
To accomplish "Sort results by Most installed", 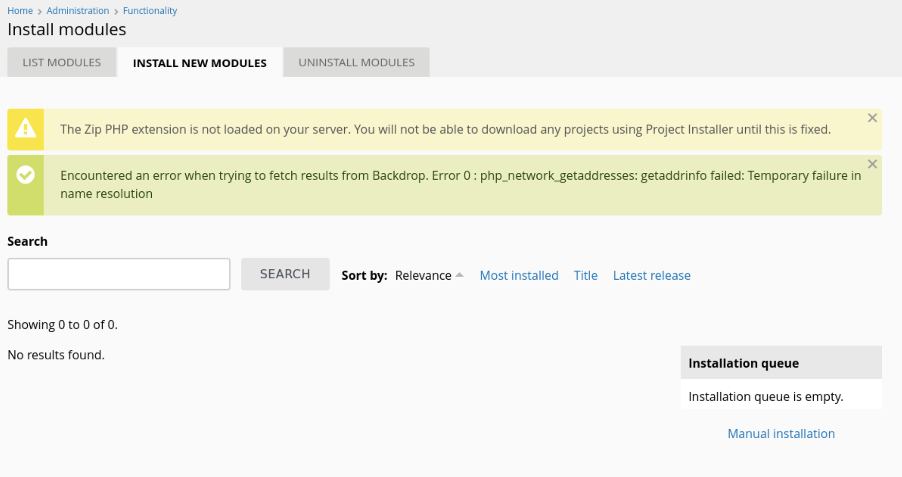I will (519, 276).
